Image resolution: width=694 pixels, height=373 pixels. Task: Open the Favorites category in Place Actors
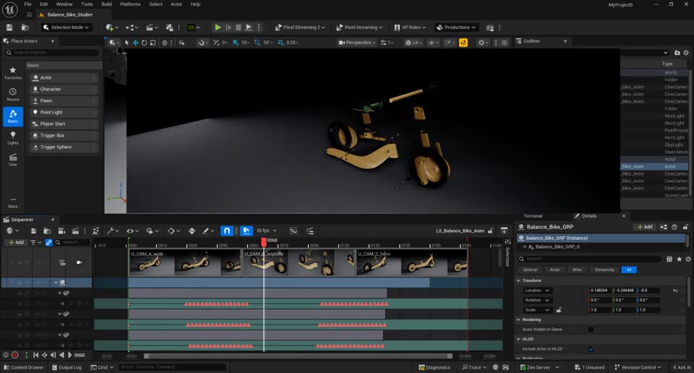(x=13, y=73)
